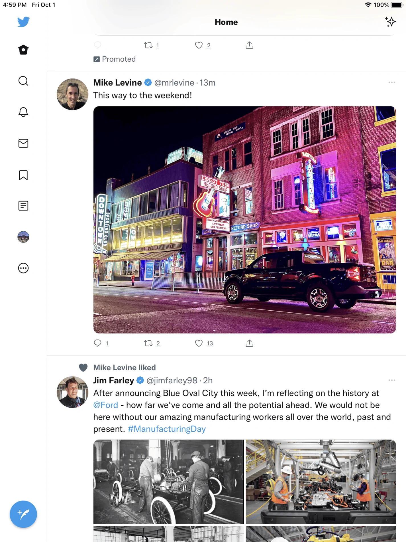The height and width of the screenshot is (542, 406).
Task: Retweet Mike Levine's weekend tweet
Action: pyautogui.click(x=148, y=343)
